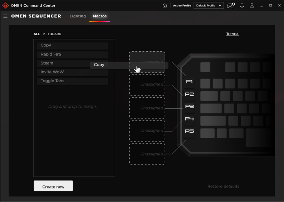Close the OMEN Command Center window

point(279,5)
